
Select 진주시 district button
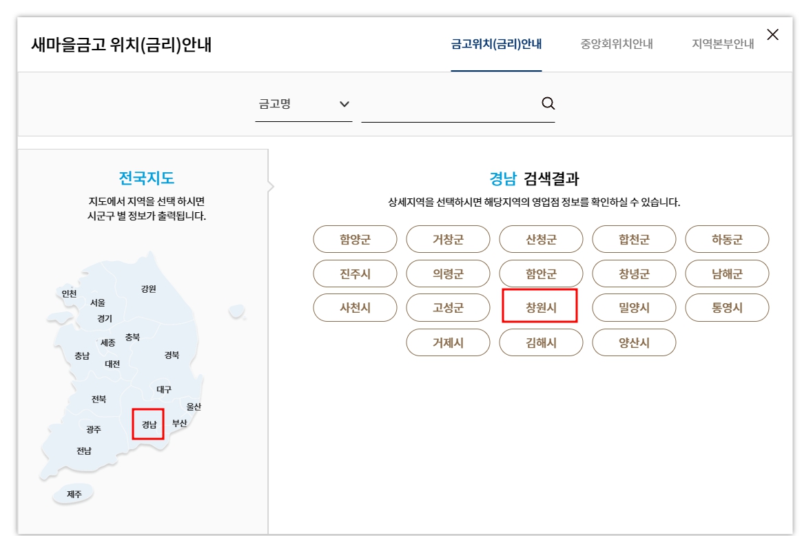tap(355, 274)
